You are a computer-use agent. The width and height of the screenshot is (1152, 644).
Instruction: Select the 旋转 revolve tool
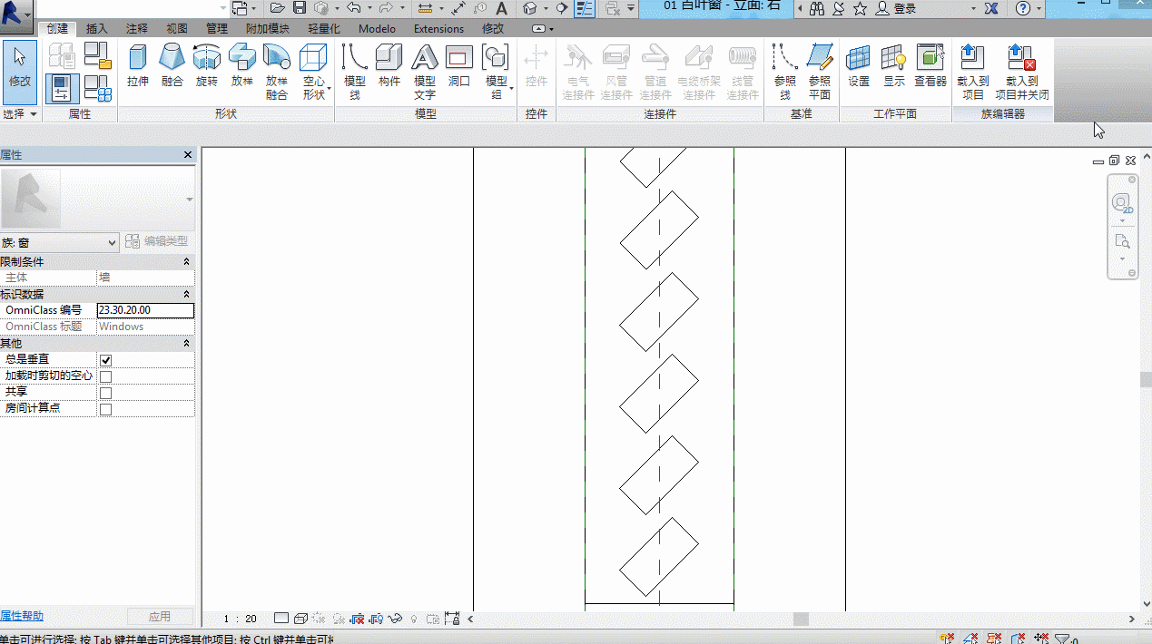click(207, 66)
